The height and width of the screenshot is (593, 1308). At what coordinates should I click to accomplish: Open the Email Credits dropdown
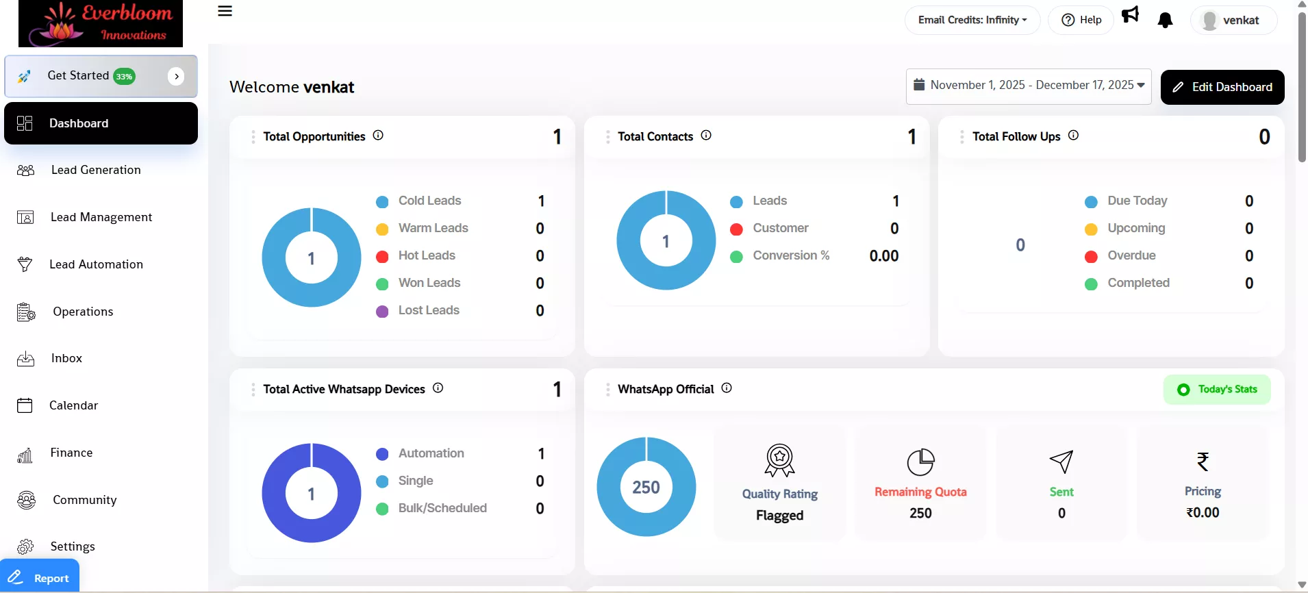[972, 20]
